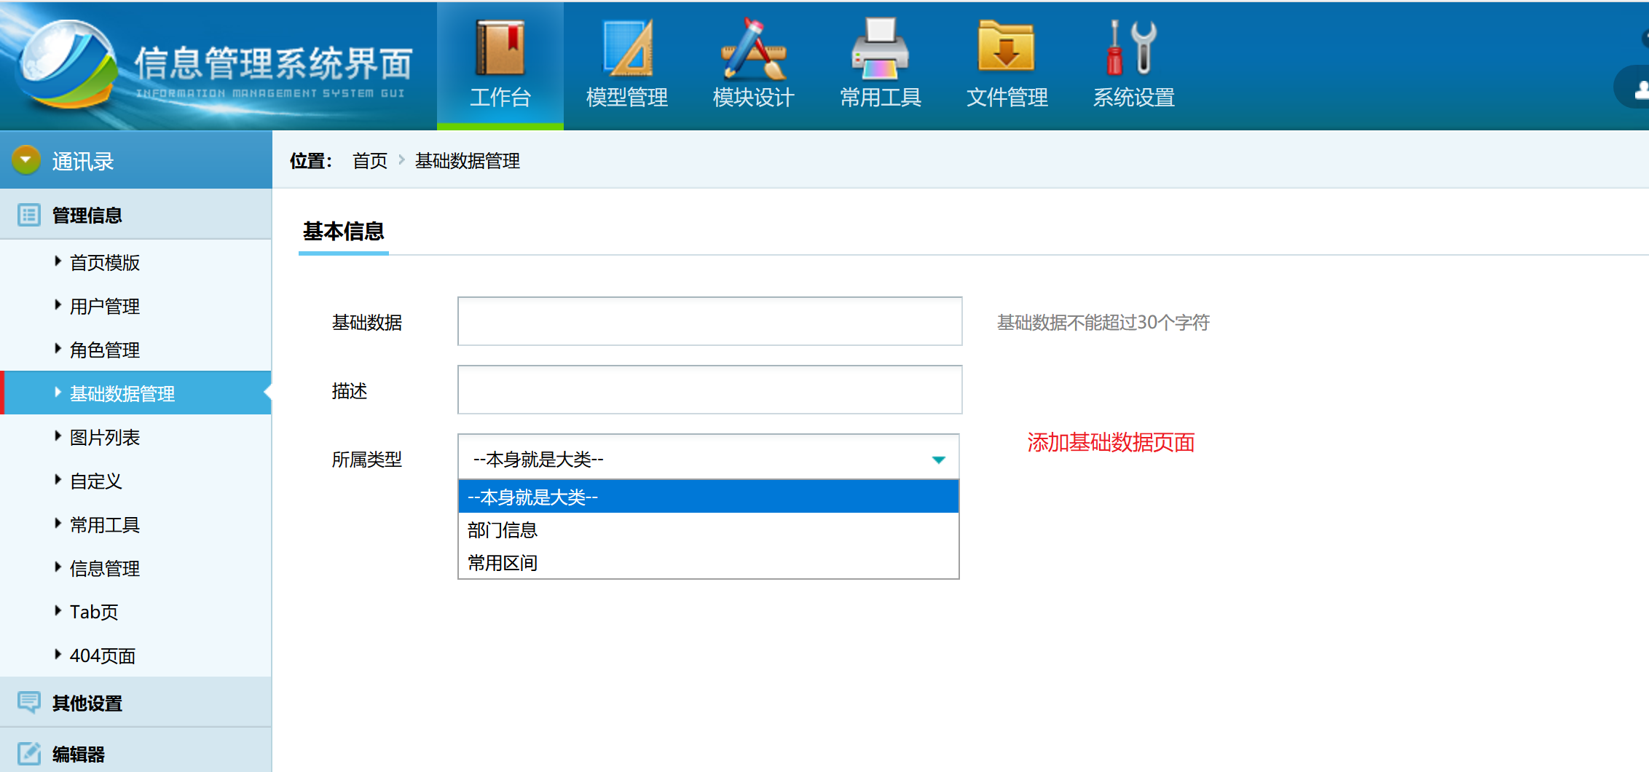Click the 基础数据 field label
Viewport: 1649px width, 772px height.
tap(367, 323)
